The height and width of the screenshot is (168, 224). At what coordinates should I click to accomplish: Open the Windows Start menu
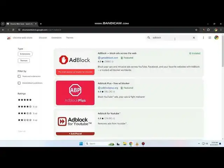(x=81, y=143)
